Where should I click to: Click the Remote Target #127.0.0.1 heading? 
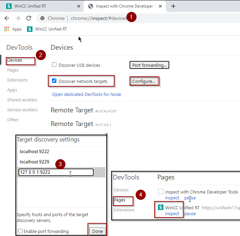[81, 124]
